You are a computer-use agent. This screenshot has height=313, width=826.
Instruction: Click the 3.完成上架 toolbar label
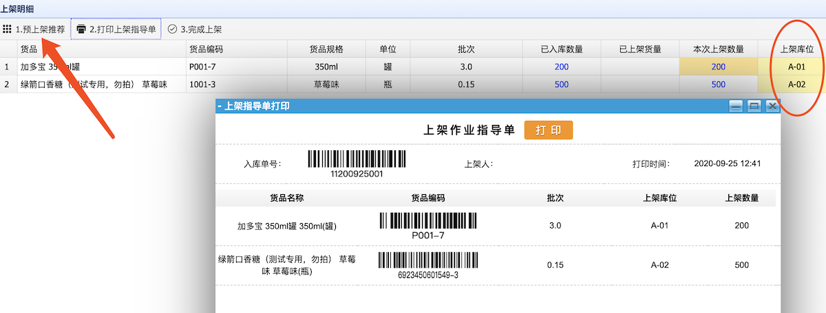tap(201, 30)
